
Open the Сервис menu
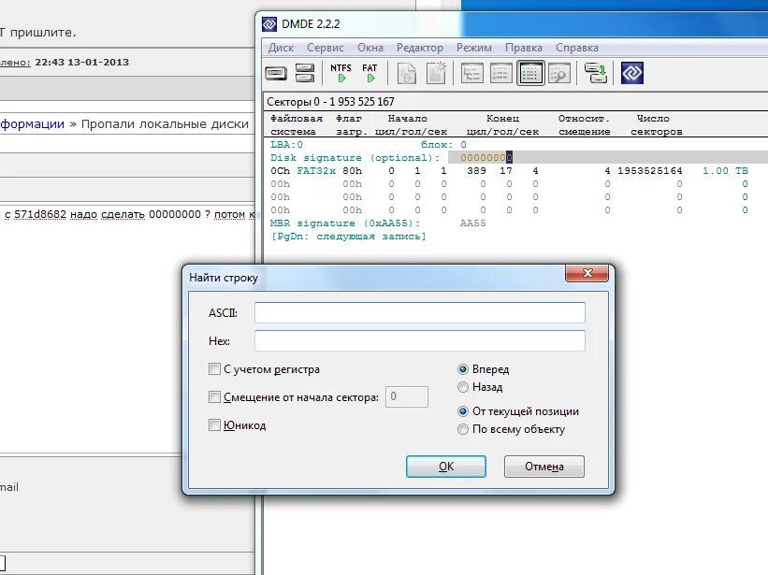pyautogui.click(x=326, y=48)
